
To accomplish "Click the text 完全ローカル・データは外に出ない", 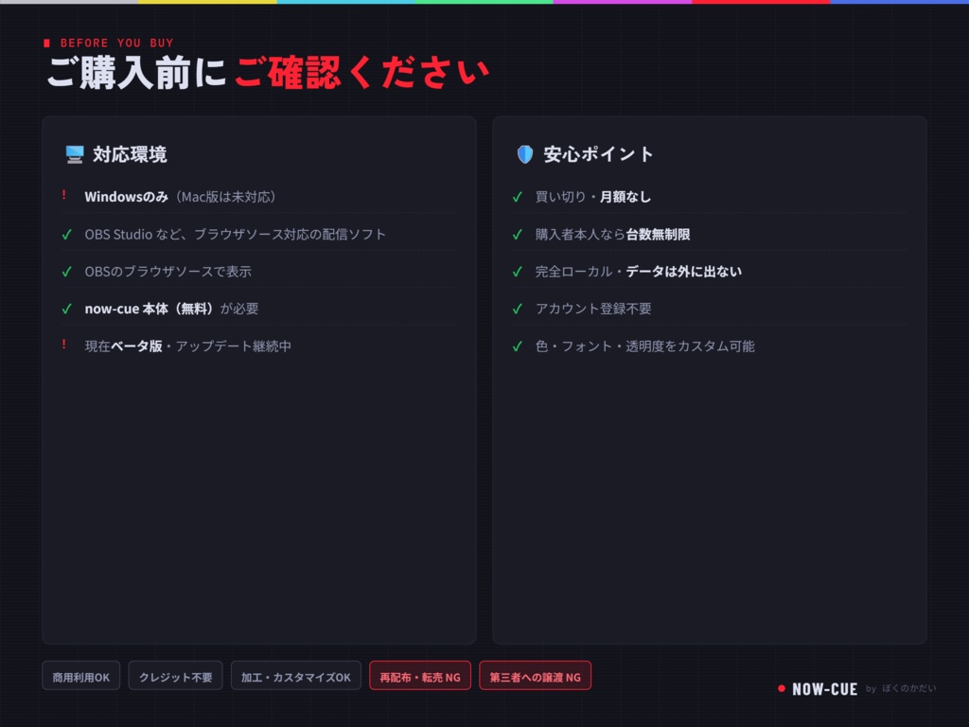I will click(639, 272).
